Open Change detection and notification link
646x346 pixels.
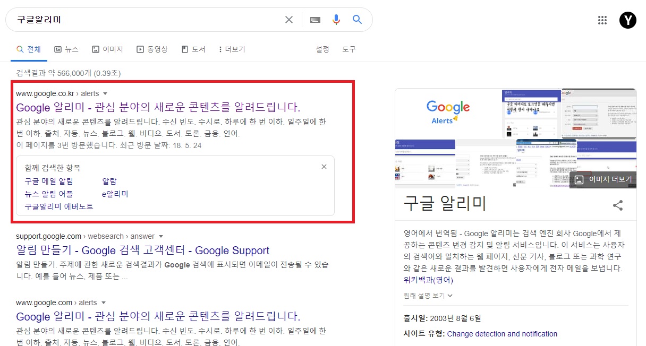502,334
